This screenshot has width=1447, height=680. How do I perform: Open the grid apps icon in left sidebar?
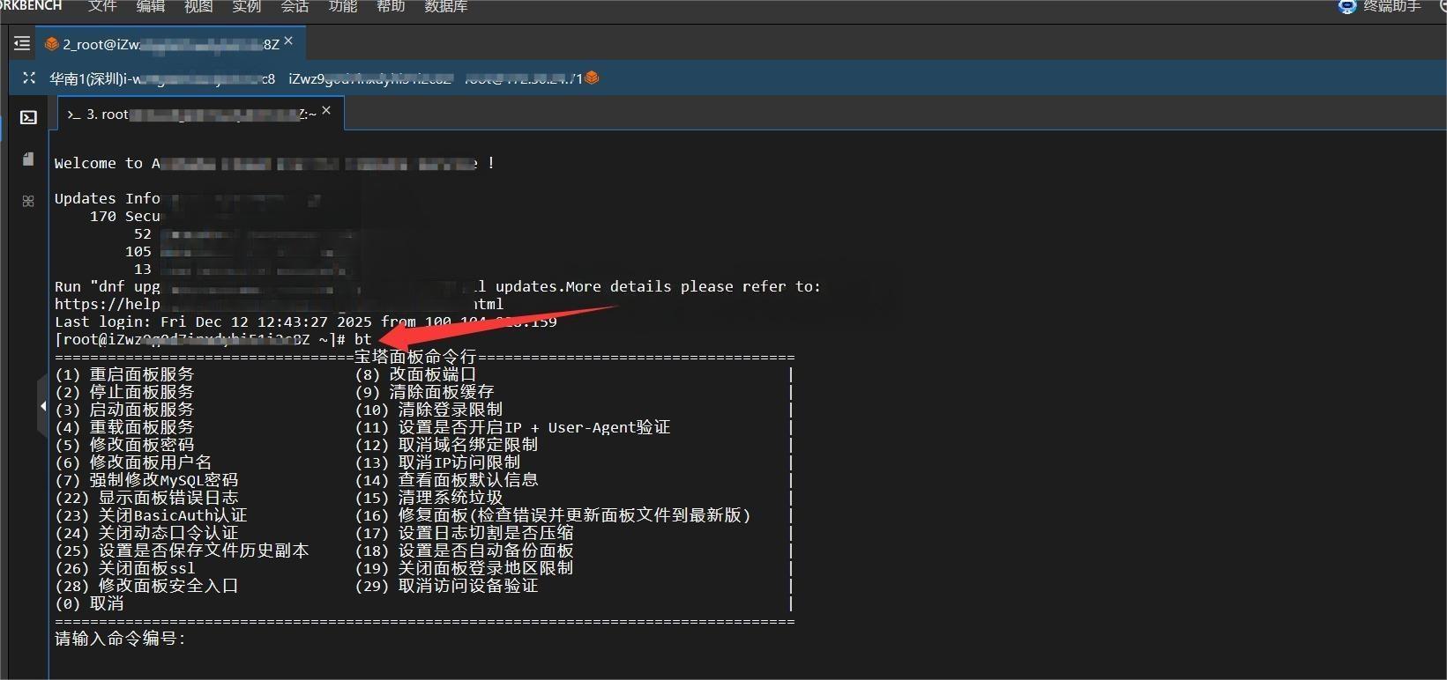click(28, 201)
